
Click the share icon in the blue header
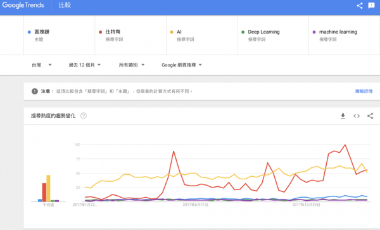point(360,6)
